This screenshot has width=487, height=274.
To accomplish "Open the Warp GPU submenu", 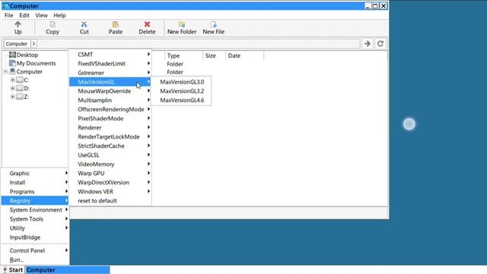I will click(110, 174).
